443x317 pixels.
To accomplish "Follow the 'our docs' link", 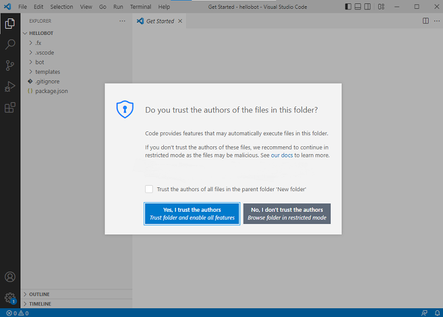I will point(282,155).
